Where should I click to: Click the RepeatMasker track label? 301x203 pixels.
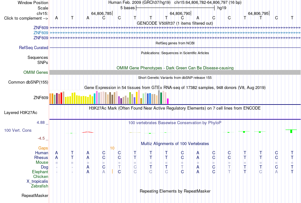pos(35,195)
